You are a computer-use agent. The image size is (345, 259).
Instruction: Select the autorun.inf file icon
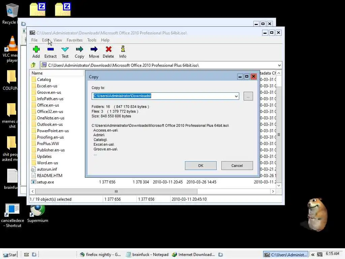(x=33, y=169)
